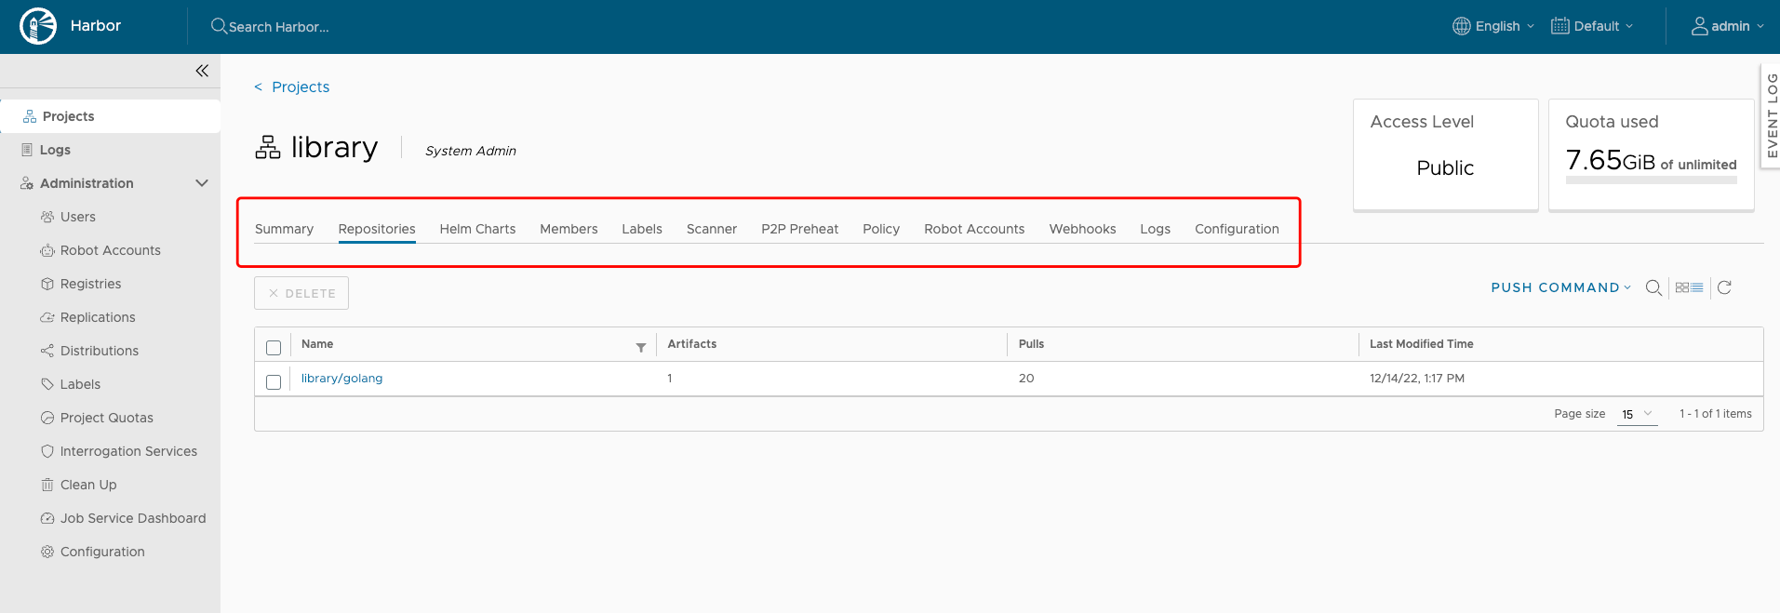Click the Administration sidebar icon

click(27, 183)
